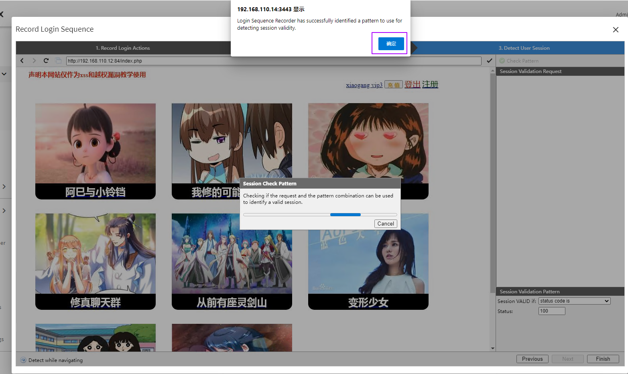This screenshot has height=374, width=628.
Task: Reload page with refresh icon
Action: point(46,61)
